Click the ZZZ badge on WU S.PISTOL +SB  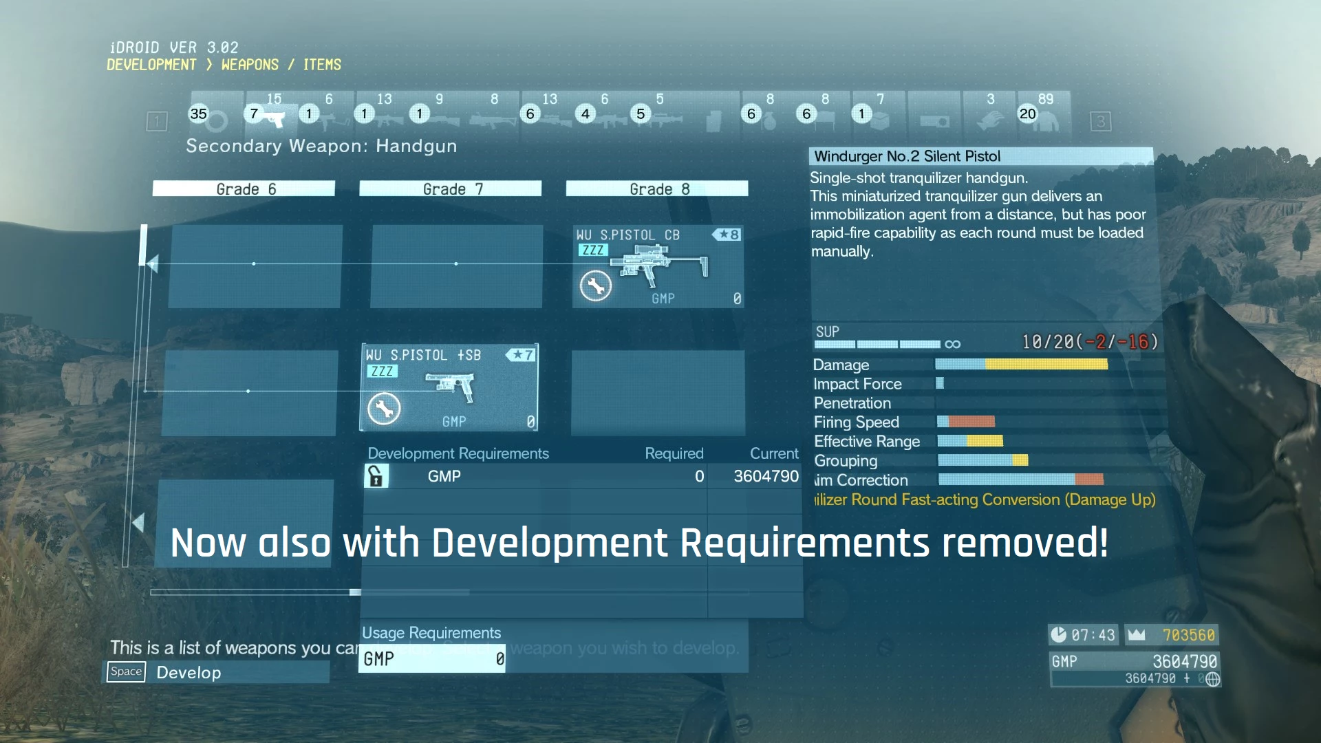[382, 371]
